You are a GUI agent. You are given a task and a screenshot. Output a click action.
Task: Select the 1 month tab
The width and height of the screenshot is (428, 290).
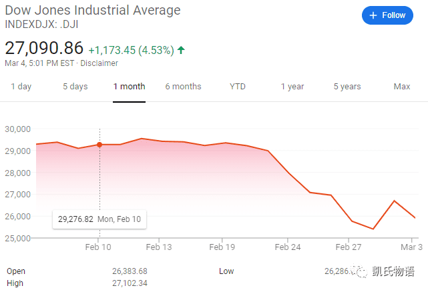pos(129,87)
